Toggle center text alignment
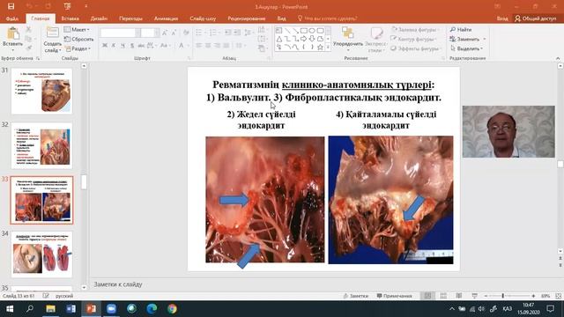 [x=208, y=46]
